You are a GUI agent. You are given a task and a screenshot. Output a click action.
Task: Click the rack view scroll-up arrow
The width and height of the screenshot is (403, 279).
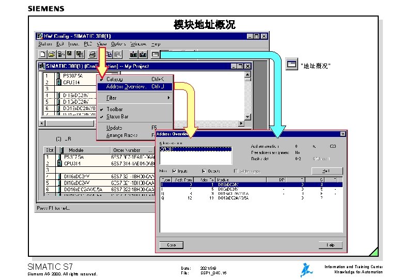[247, 74]
